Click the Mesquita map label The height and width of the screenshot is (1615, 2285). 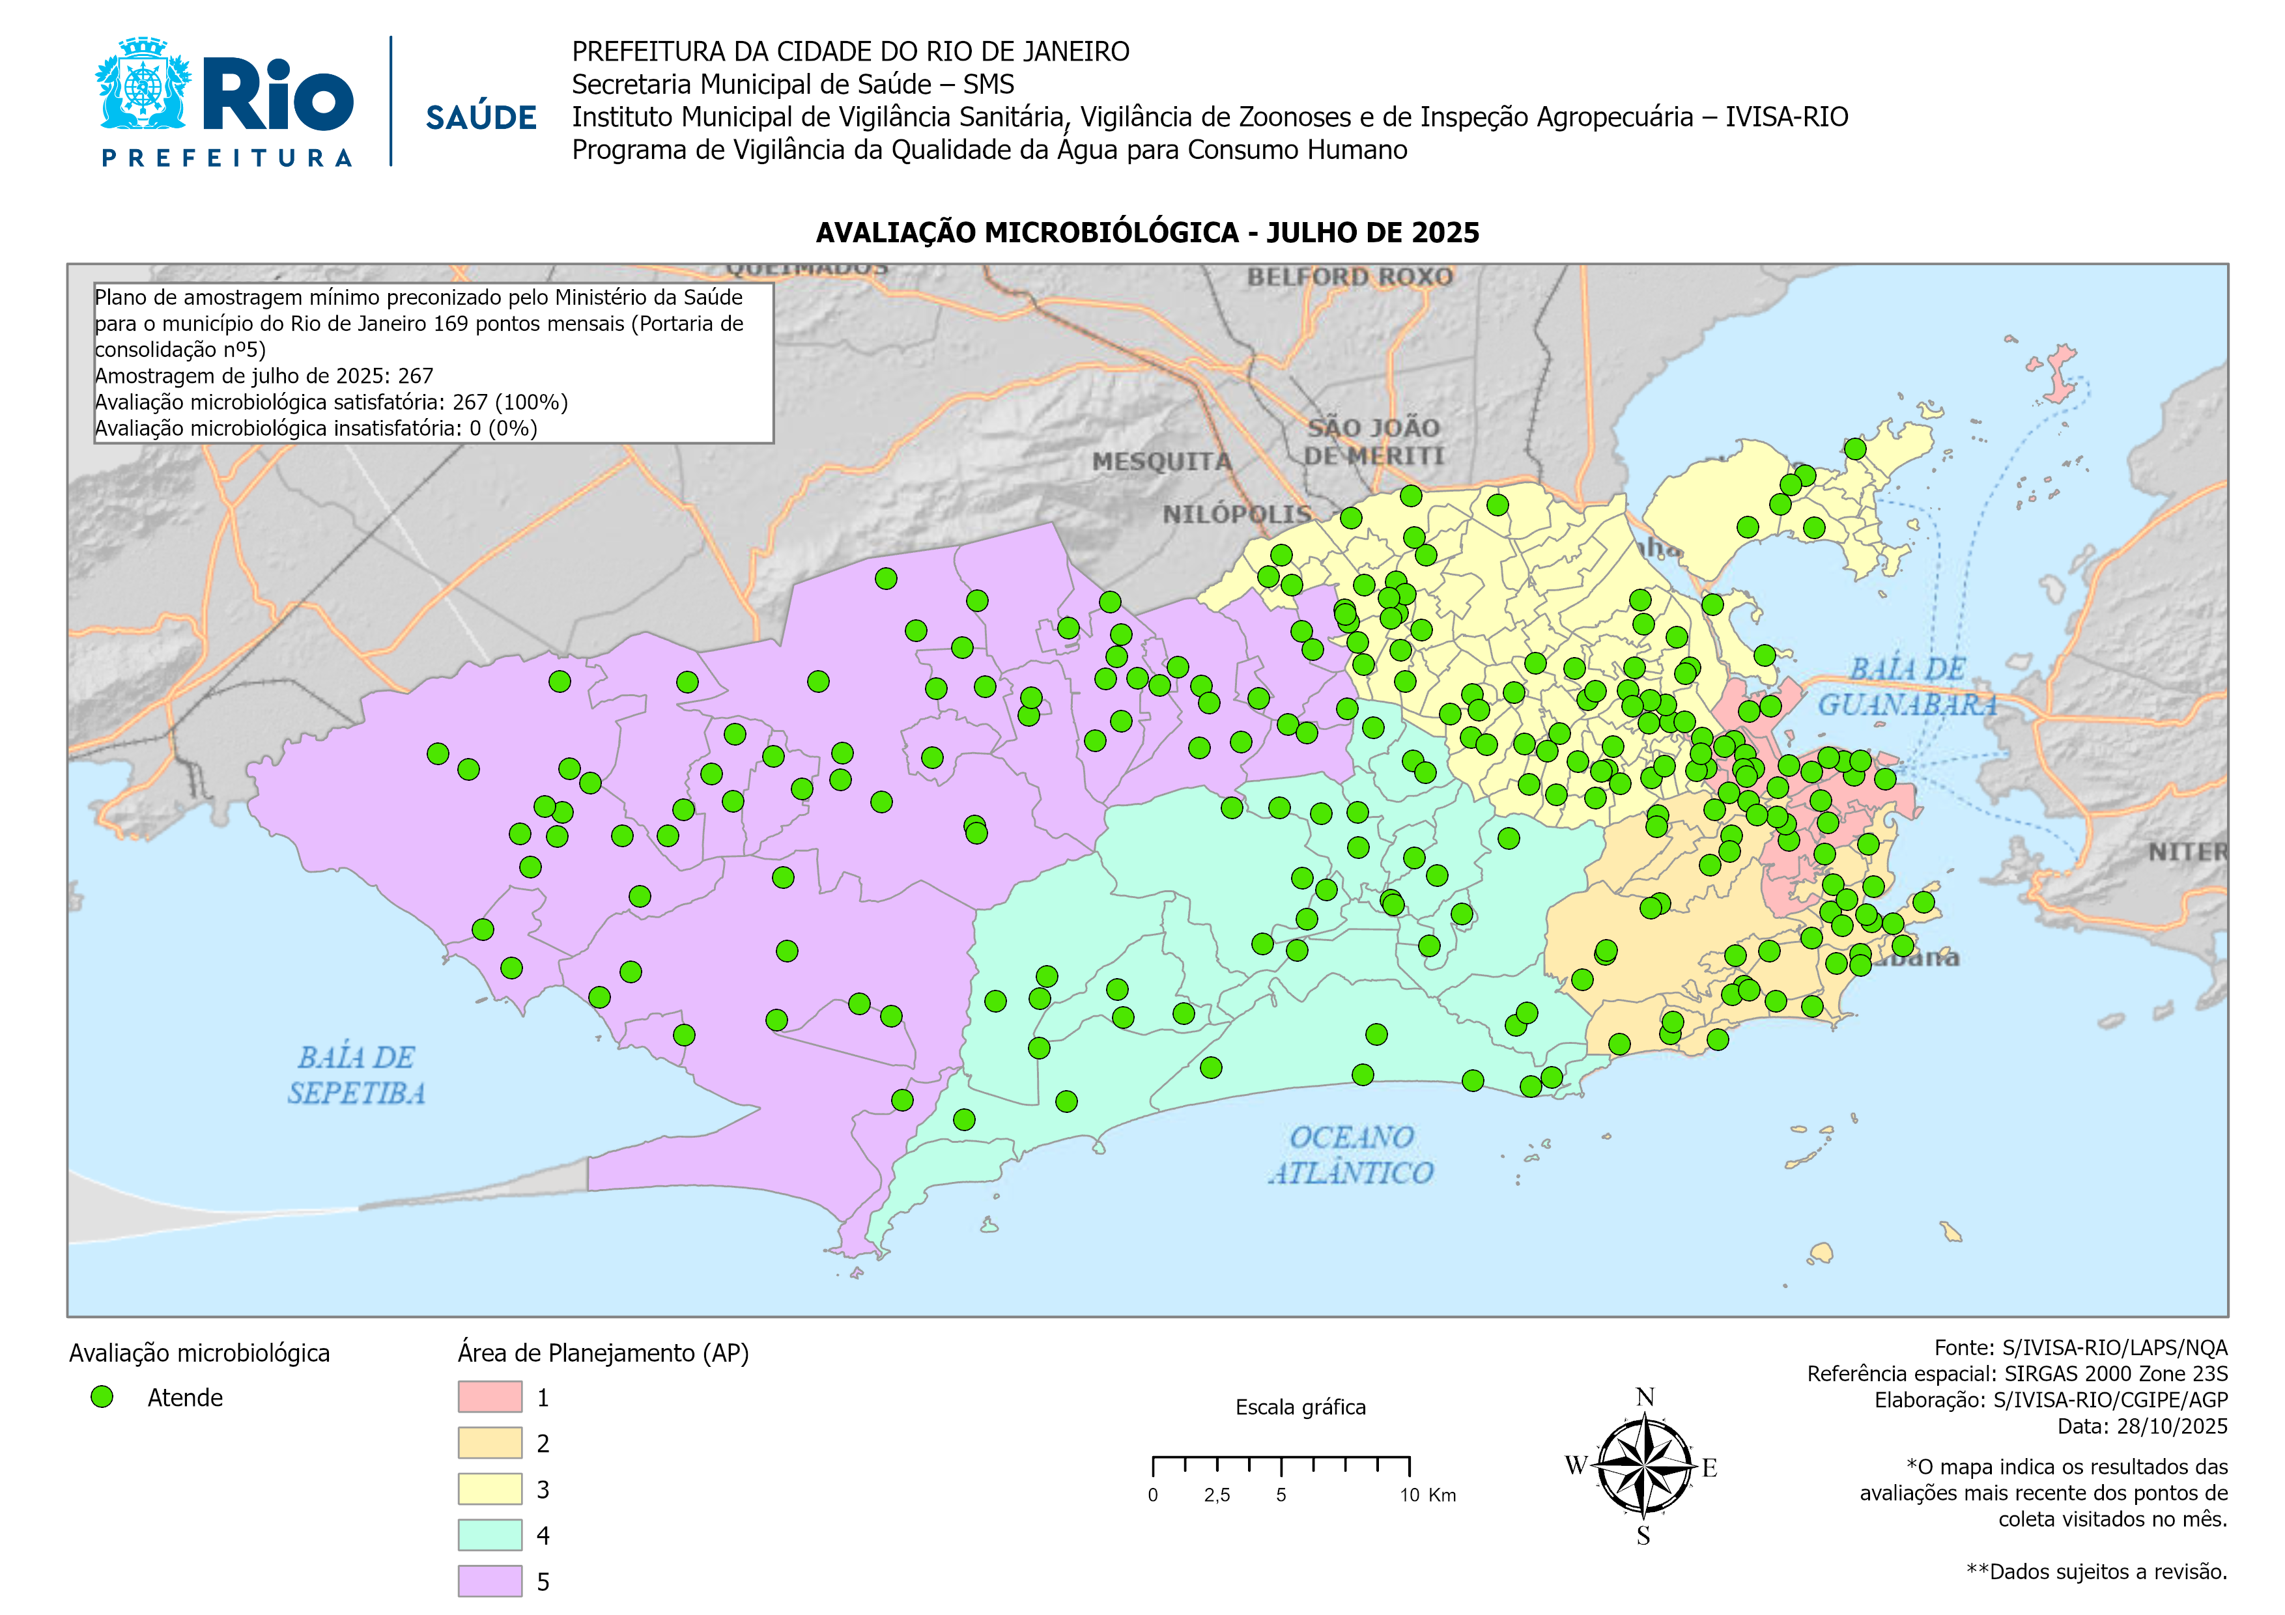[x=1161, y=462]
